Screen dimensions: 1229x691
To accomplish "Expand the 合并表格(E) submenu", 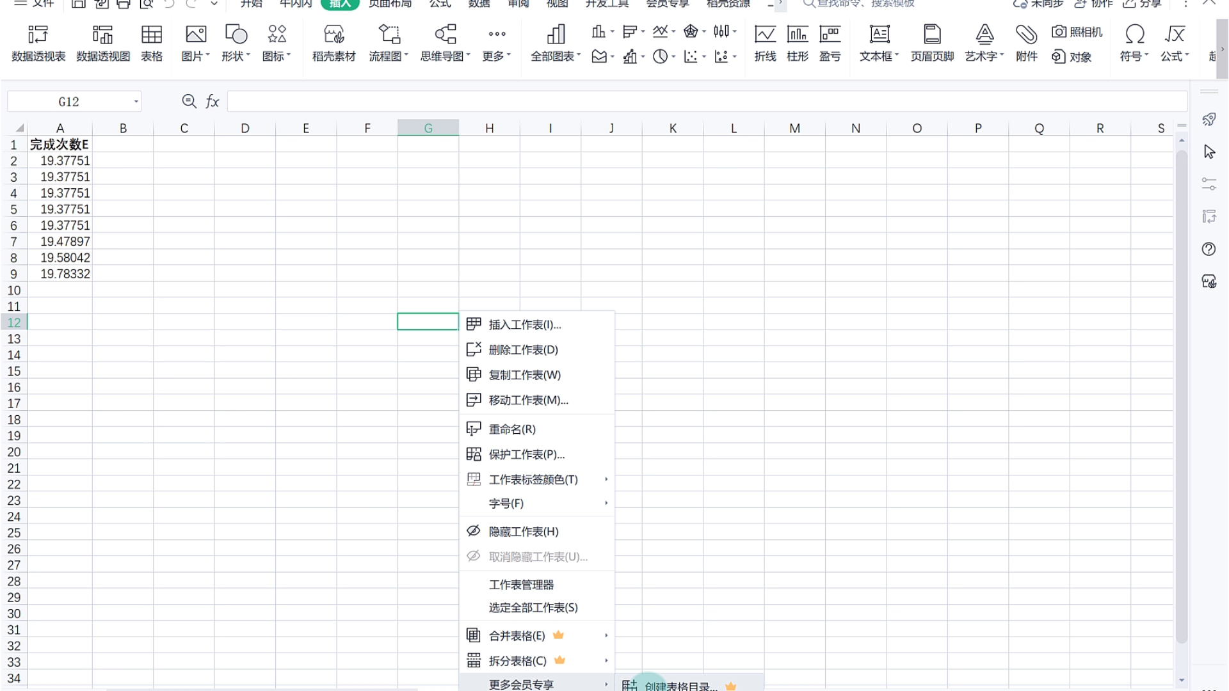I will (517, 636).
